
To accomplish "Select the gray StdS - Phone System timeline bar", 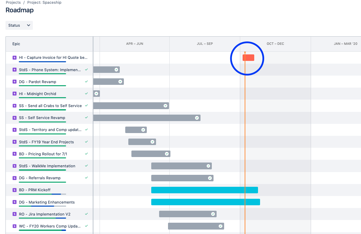I will coord(106,70).
